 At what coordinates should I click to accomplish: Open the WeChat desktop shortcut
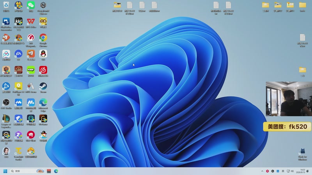pyautogui.click(x=31, y=7)
